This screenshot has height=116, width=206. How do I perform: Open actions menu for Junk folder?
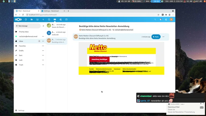coord(43,60)
